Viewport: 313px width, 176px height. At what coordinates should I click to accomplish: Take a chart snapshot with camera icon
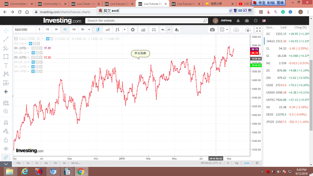212,30
